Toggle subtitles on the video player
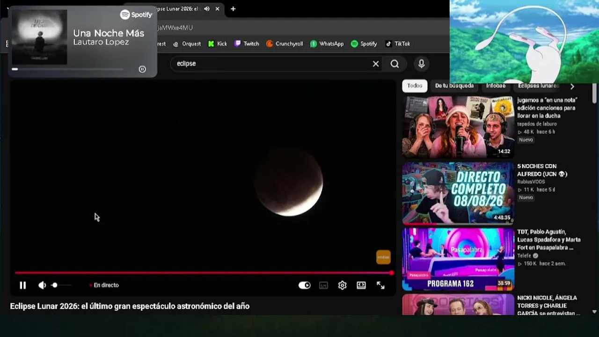Viewport: 599px width, 337px height. 323,285
